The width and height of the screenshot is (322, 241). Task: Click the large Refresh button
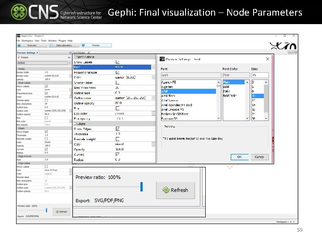coord(175,190)
